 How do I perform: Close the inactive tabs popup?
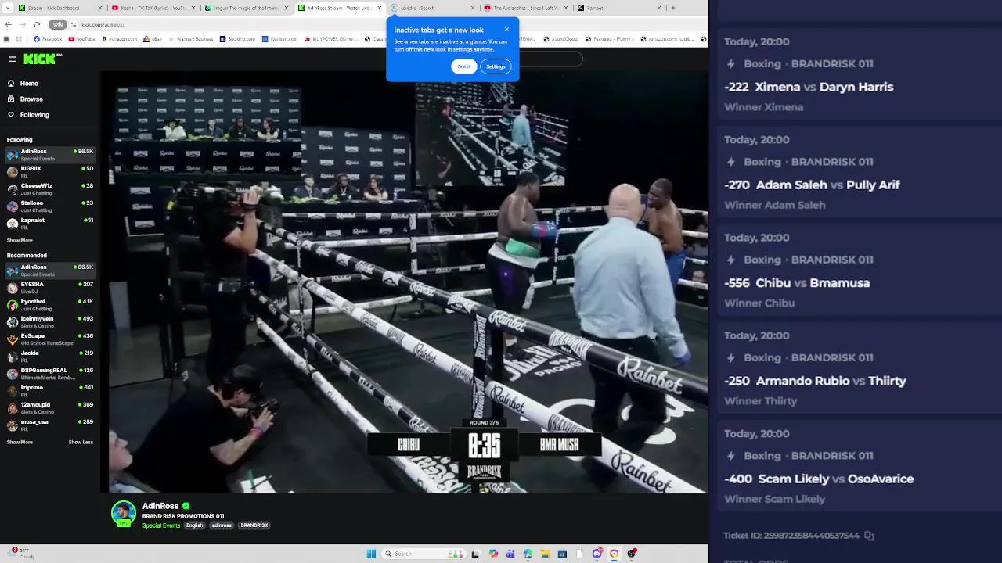506,30
